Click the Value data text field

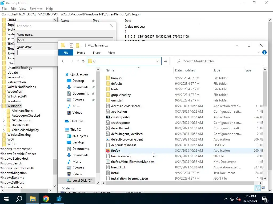[x=38, y=53]
